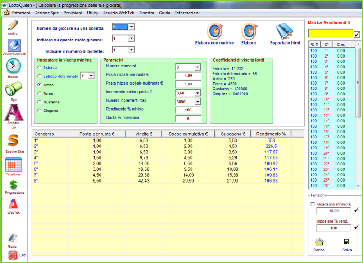The height and width of the screenshot is (263, 363).
Task: Select the Ambo radio button
Action: (39, 85)
